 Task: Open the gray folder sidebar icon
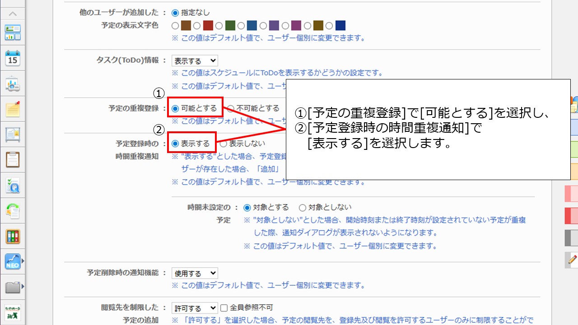[x=13, y=287]
